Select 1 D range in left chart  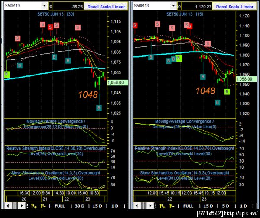pos(115,206)
